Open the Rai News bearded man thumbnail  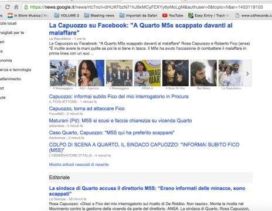click(203, 73)
